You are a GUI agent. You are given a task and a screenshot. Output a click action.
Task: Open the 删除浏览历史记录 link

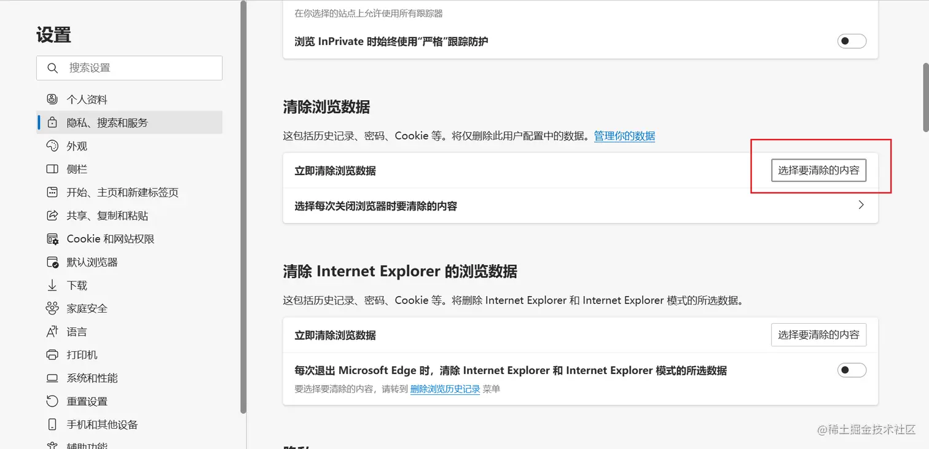(445, 389)
